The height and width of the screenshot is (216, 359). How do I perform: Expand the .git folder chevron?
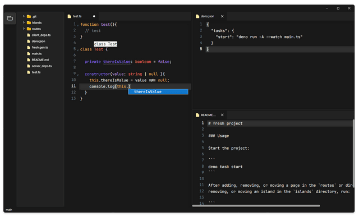pos(24,16)
